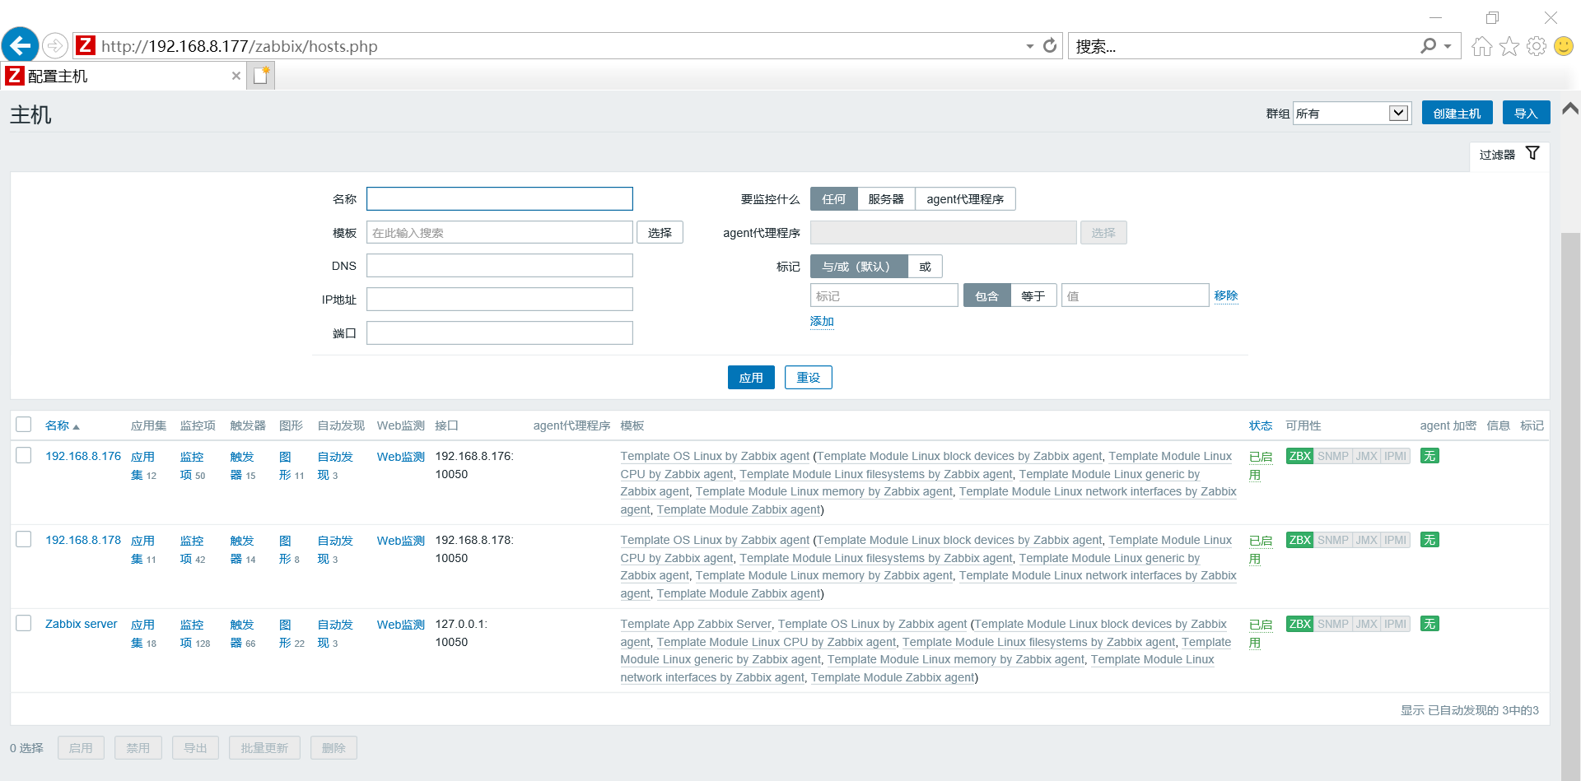1581x781 pixels.
Task: Open the 过滤器 tab
Action: click(1509, 155)
